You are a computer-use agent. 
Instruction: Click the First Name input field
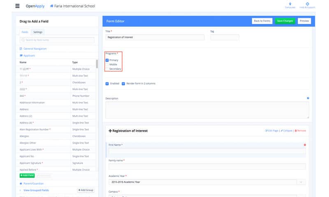(x=207, y=151)
